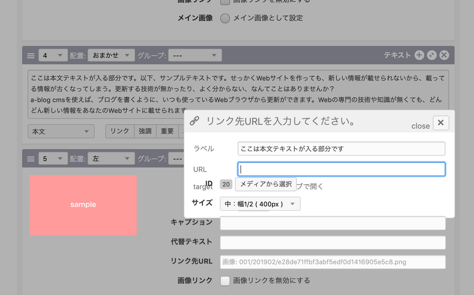Open the サイズ 中：幅1/2 dropdown
This screenshot has width=474, height=295.
(x=260, y=204)
